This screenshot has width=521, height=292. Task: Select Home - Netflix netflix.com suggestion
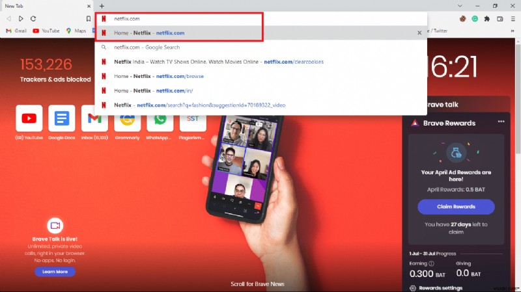click(x=261, y=33)
